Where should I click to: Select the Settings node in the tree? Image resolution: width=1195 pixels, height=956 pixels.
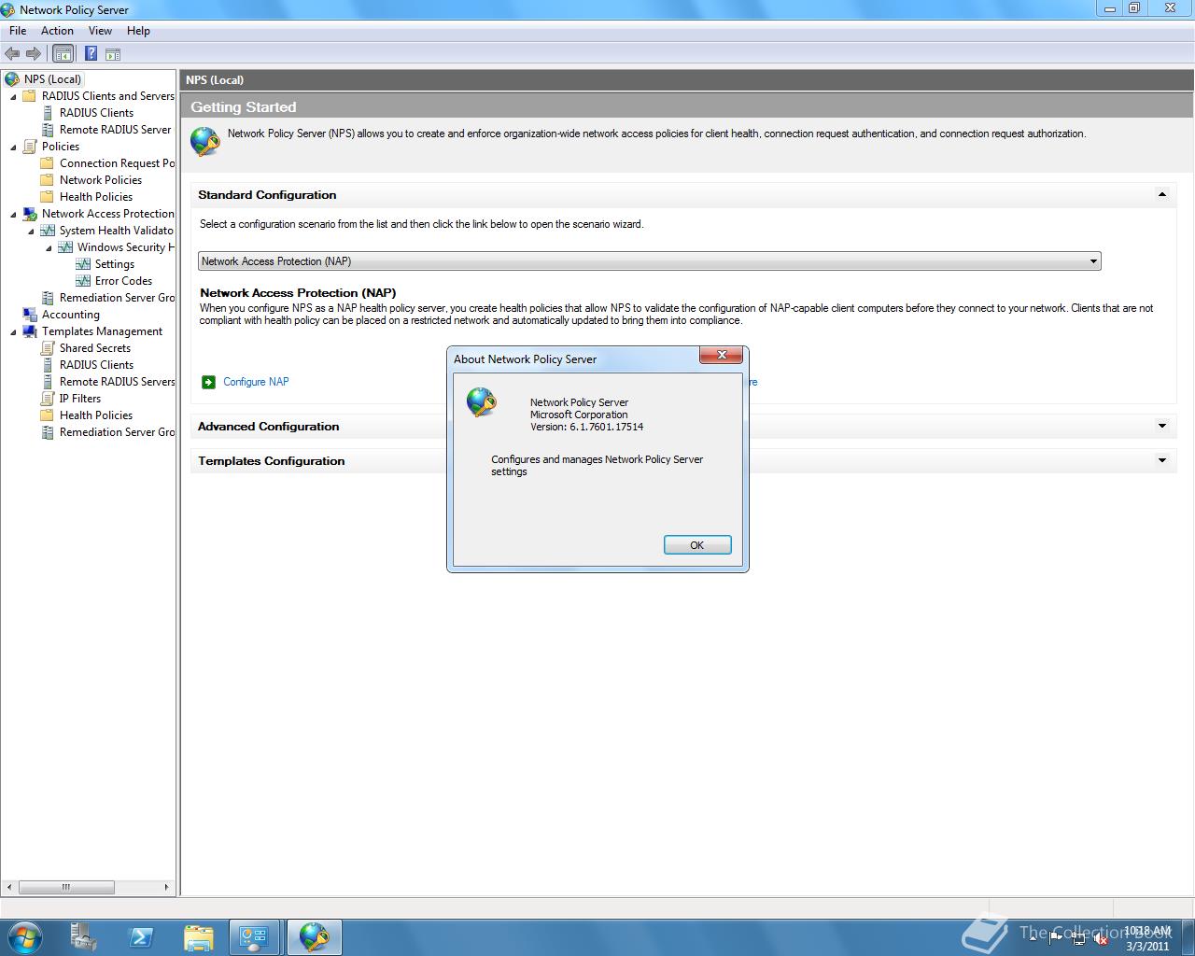114,264
